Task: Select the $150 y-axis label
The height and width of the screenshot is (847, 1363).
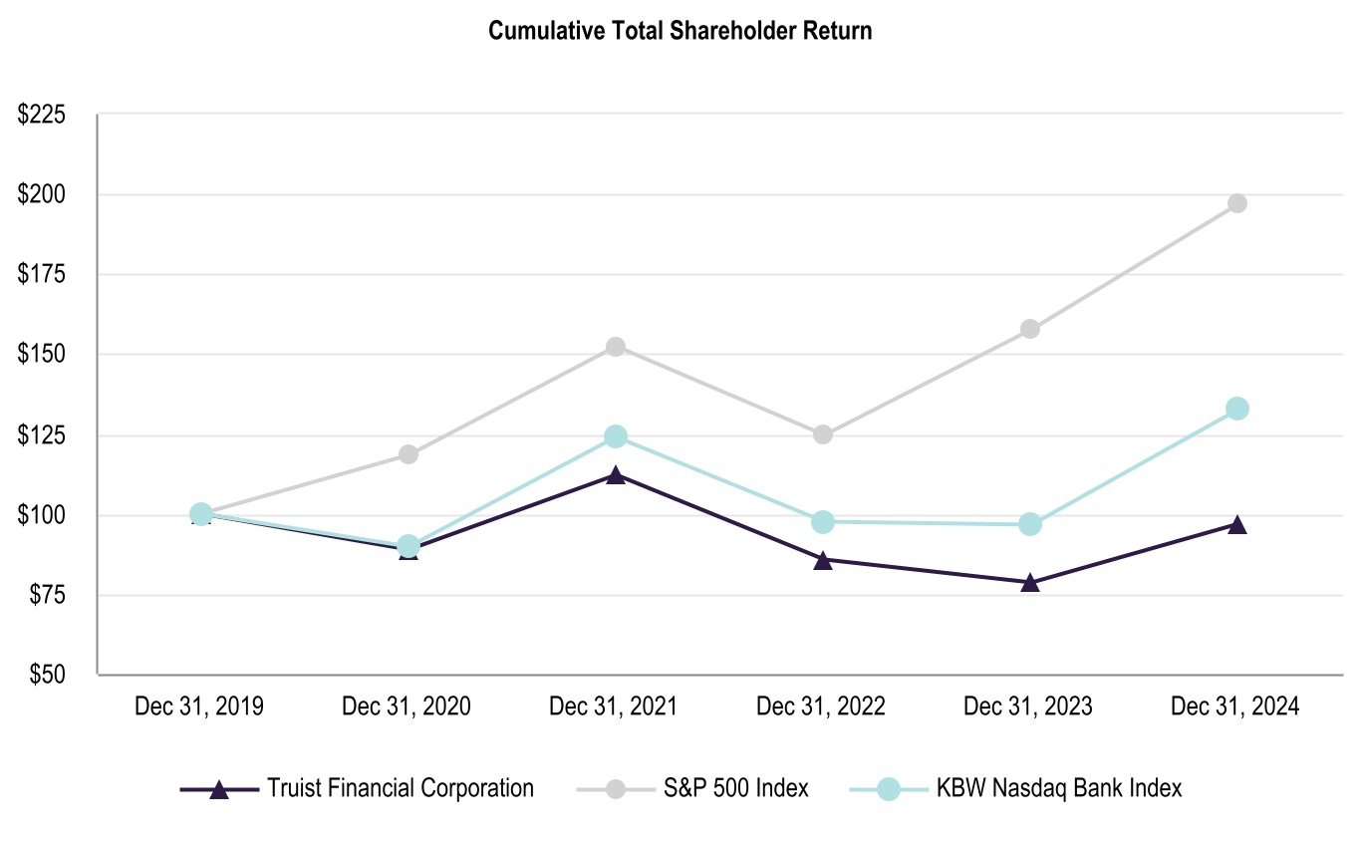Action: (42, 355)
